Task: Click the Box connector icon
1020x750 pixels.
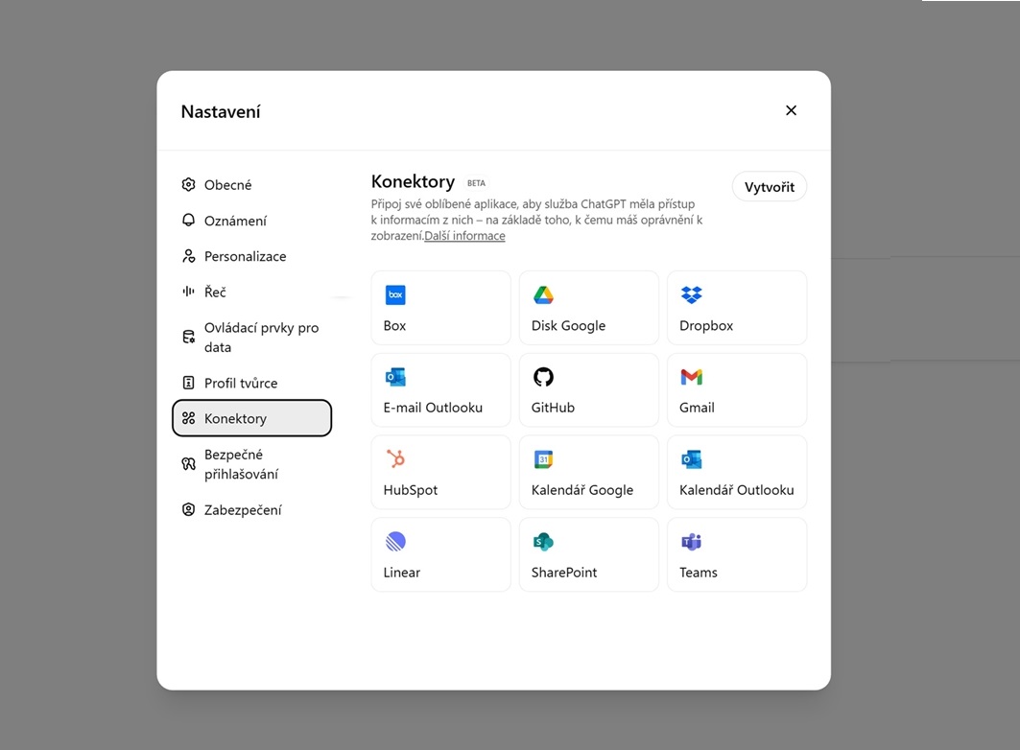Action: click(395, 295)
